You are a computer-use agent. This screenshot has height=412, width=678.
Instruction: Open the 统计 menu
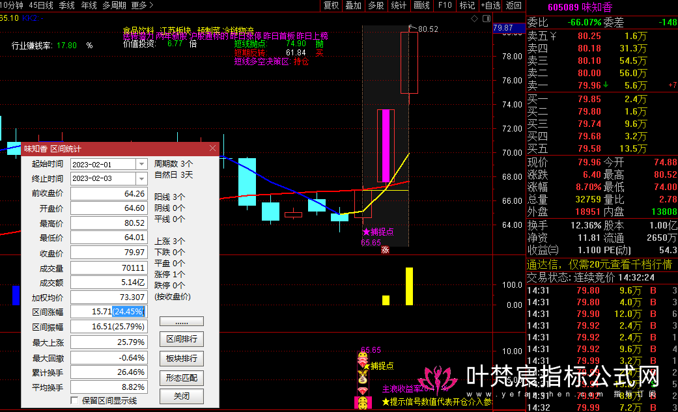click(398, 6)
